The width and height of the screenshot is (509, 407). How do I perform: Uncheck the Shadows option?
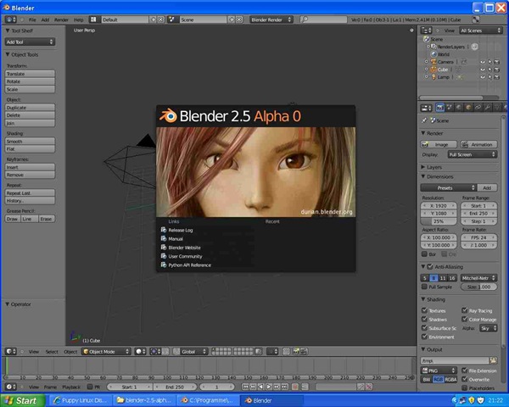pyautogui.click(x=426, y=320)
